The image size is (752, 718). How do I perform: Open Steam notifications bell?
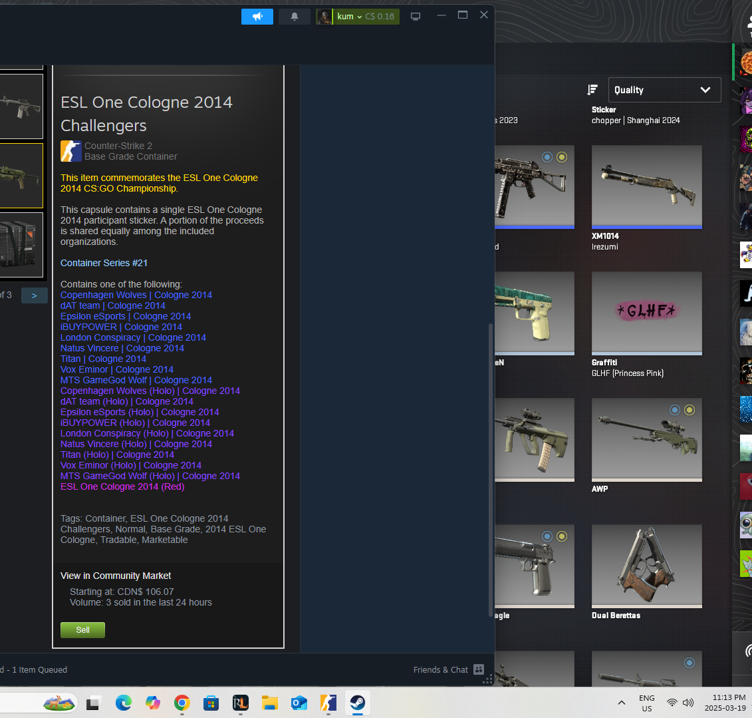click(295, 17)
